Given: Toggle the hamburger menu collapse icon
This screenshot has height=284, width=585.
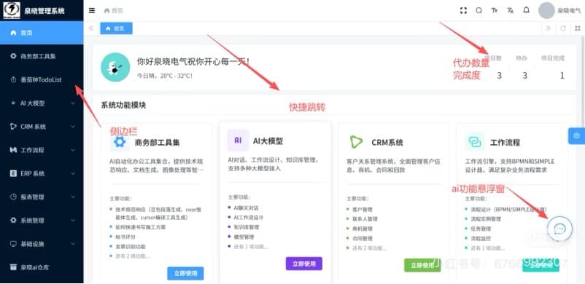Looking at the screenshot, I should [92, 10].
